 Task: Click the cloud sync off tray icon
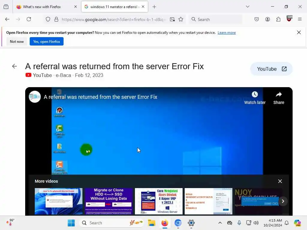[230, 223]
